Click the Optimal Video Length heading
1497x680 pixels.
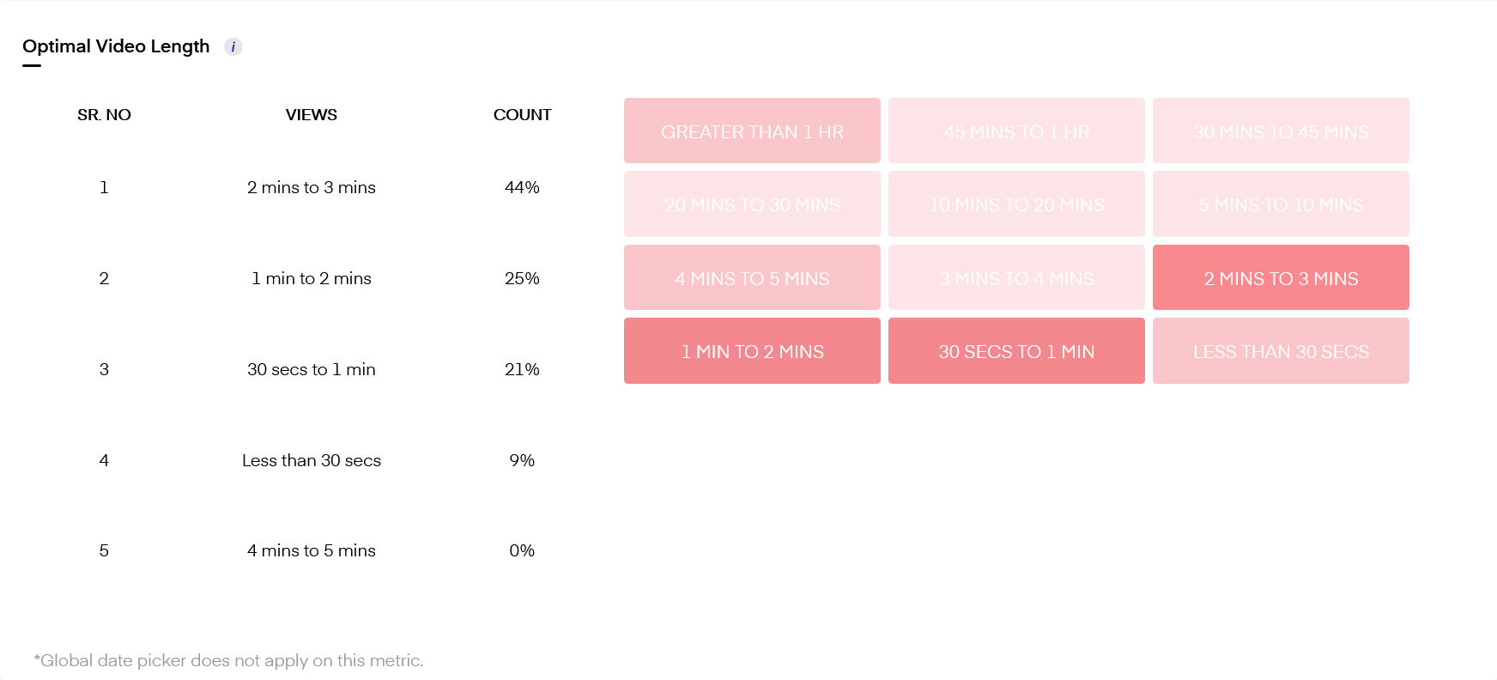[116, 46]
